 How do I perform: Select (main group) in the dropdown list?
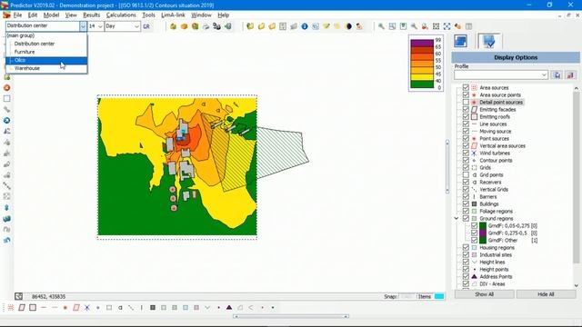[x=46, y=35]
